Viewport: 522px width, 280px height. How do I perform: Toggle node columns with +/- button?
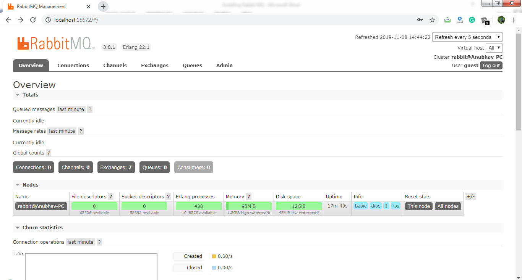coord(471,196)
